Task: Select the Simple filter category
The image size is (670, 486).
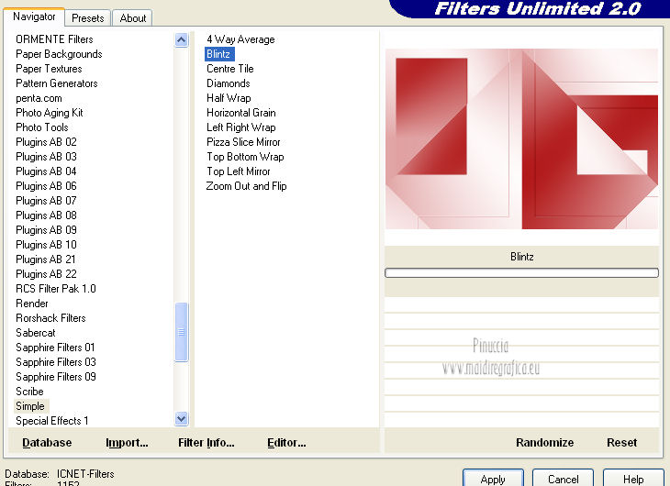Action: click(x=30, y=405)
